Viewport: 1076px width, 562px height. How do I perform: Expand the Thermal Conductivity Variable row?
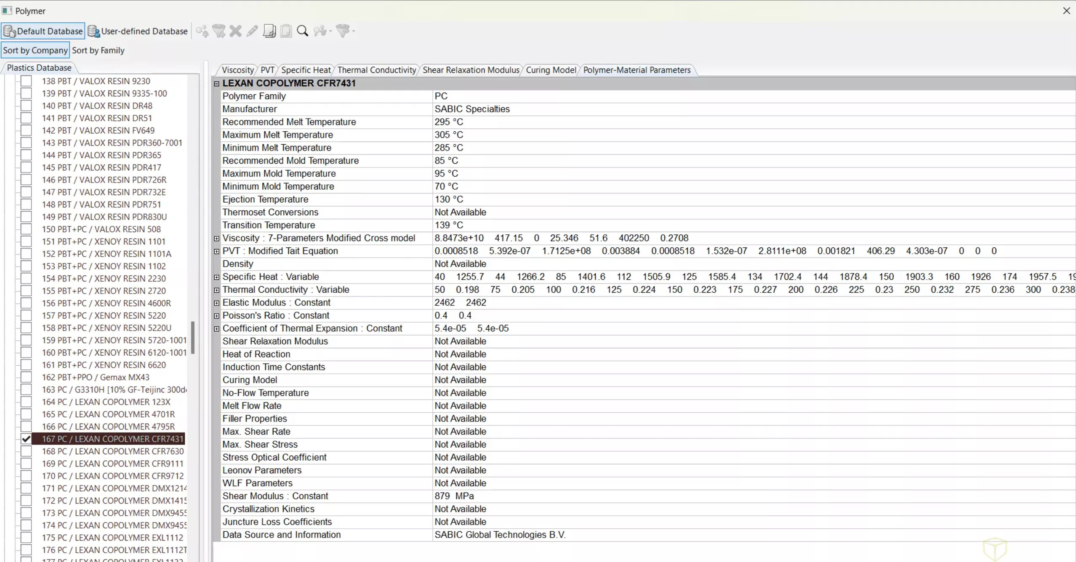[217, 290]
